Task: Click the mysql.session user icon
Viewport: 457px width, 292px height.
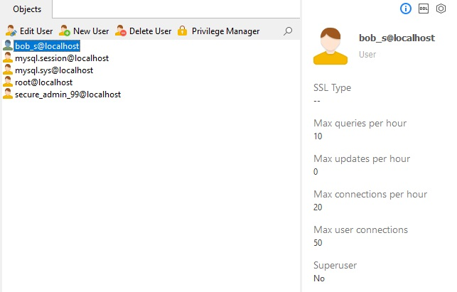Action: pos(8,58)
